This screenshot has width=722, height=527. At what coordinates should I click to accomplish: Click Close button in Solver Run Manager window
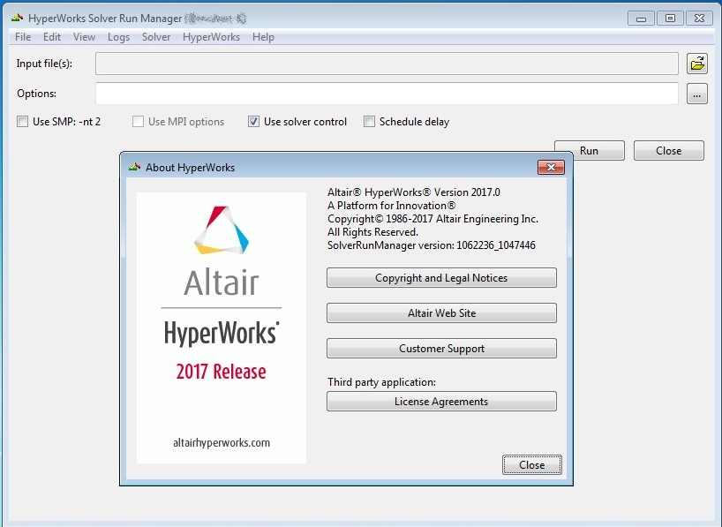pos(668,151)
